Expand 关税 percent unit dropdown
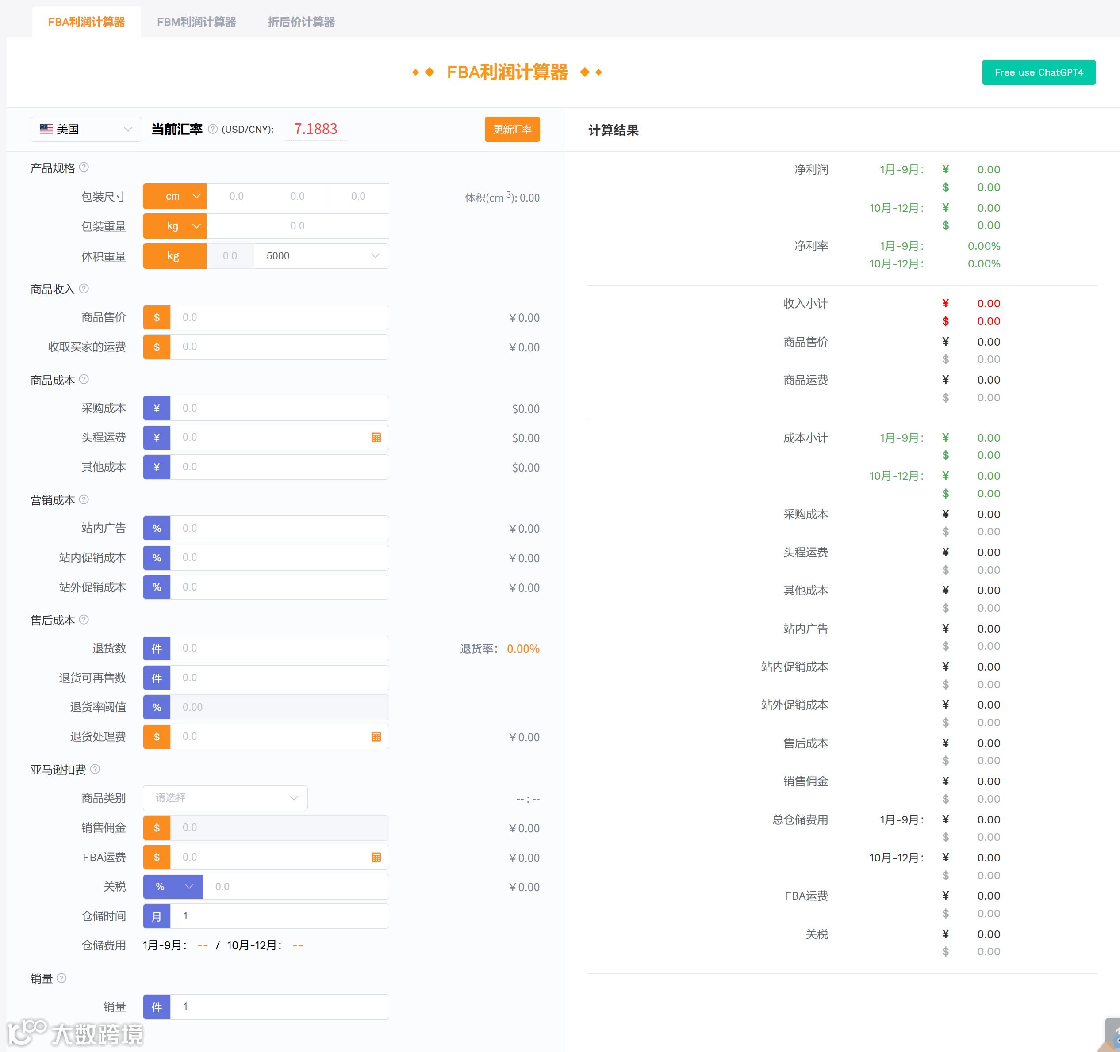Image resolution: width=1120 pixels, height=1052 pixels. pyautogui.click(x=173, y=887)
